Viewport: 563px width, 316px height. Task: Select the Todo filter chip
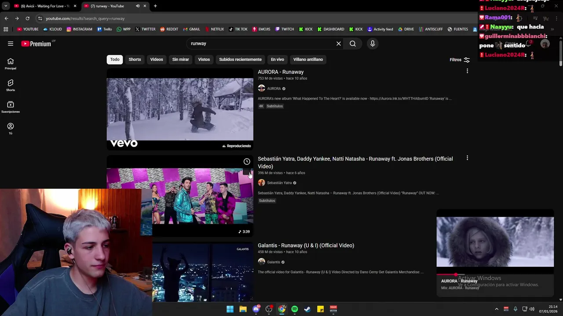115,59
